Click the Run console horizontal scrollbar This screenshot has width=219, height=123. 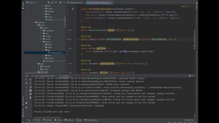tap(48, 118)
